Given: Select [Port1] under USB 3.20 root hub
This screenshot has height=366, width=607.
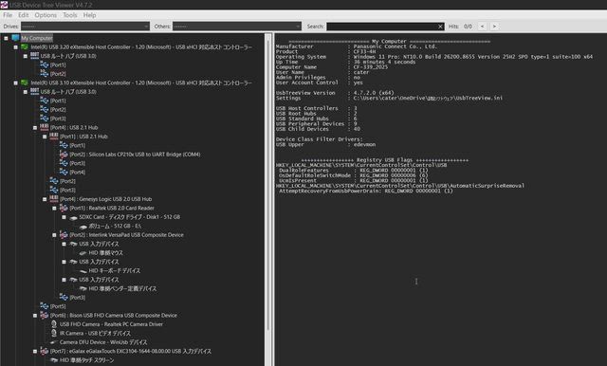Looking at the screenshot, I should tap(58, 65).
